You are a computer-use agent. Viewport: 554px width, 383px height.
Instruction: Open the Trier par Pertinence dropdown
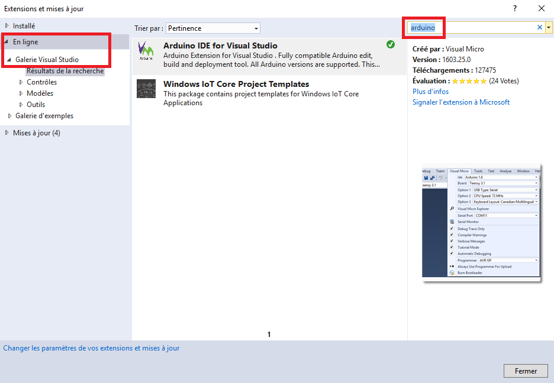(213, 28)
